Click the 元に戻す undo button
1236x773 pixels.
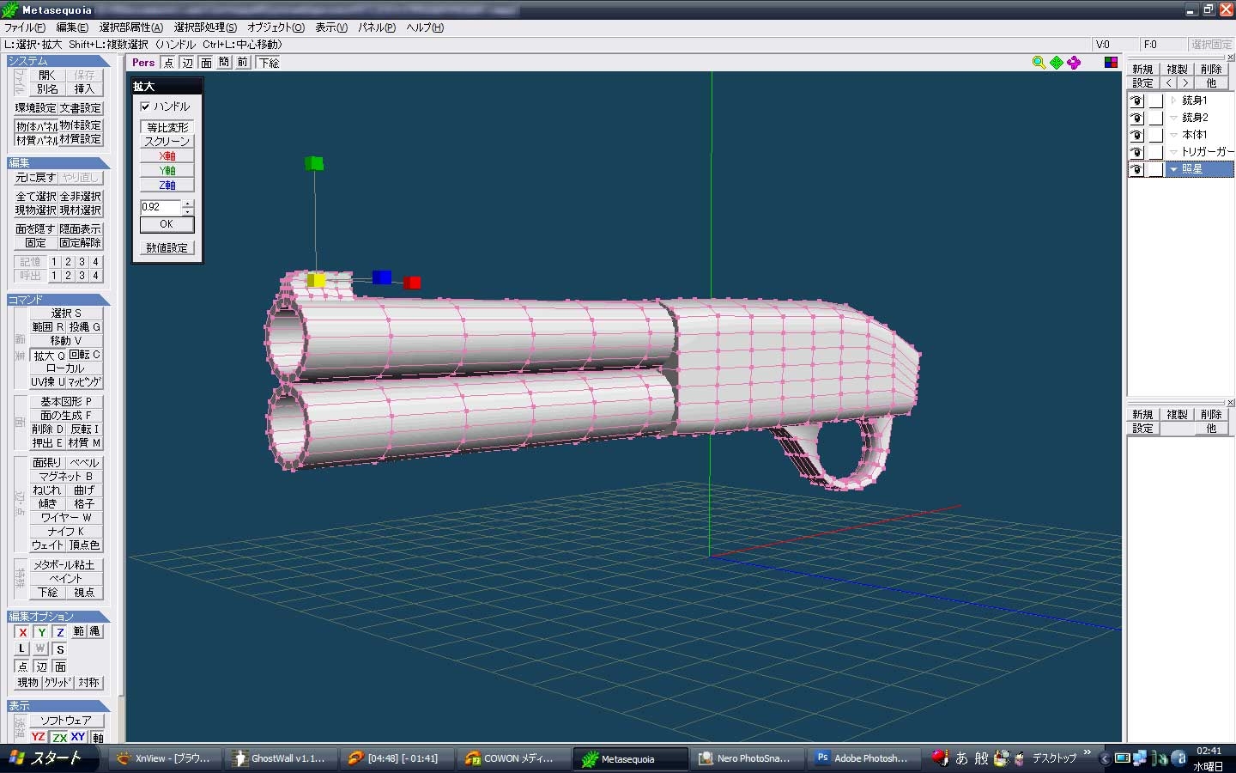(35, 178)
